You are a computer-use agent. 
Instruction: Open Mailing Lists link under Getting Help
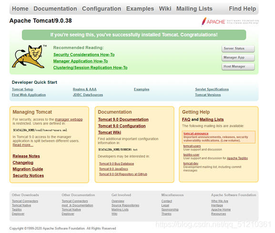click(x=212, y=120)
